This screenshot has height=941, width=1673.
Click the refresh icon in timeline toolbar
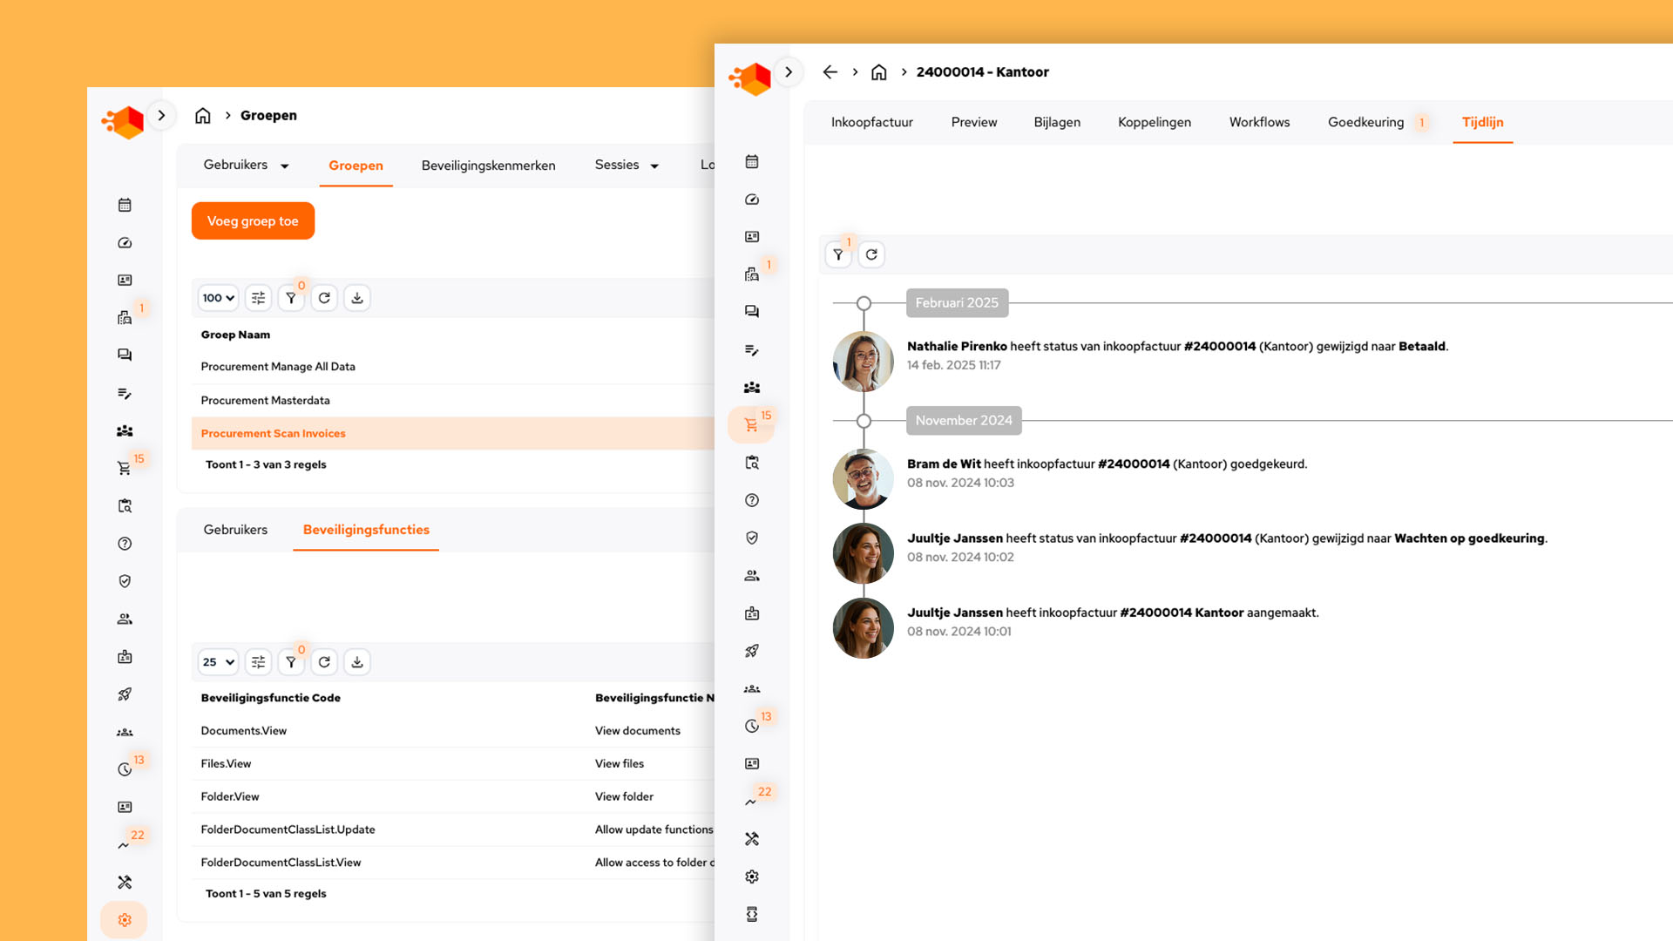[871, 254]
